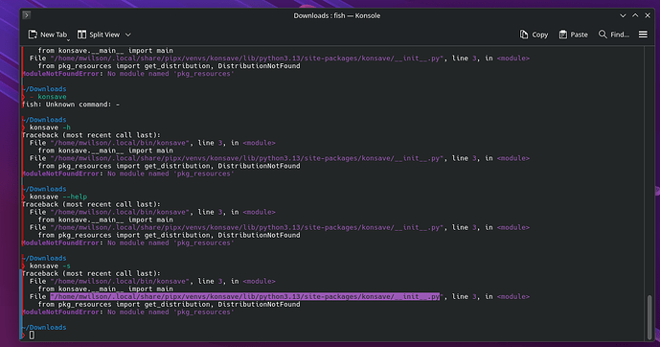The image size is (660, 347).
Task: Click the Konsole window icon in title bar
Action: point(27,15)
